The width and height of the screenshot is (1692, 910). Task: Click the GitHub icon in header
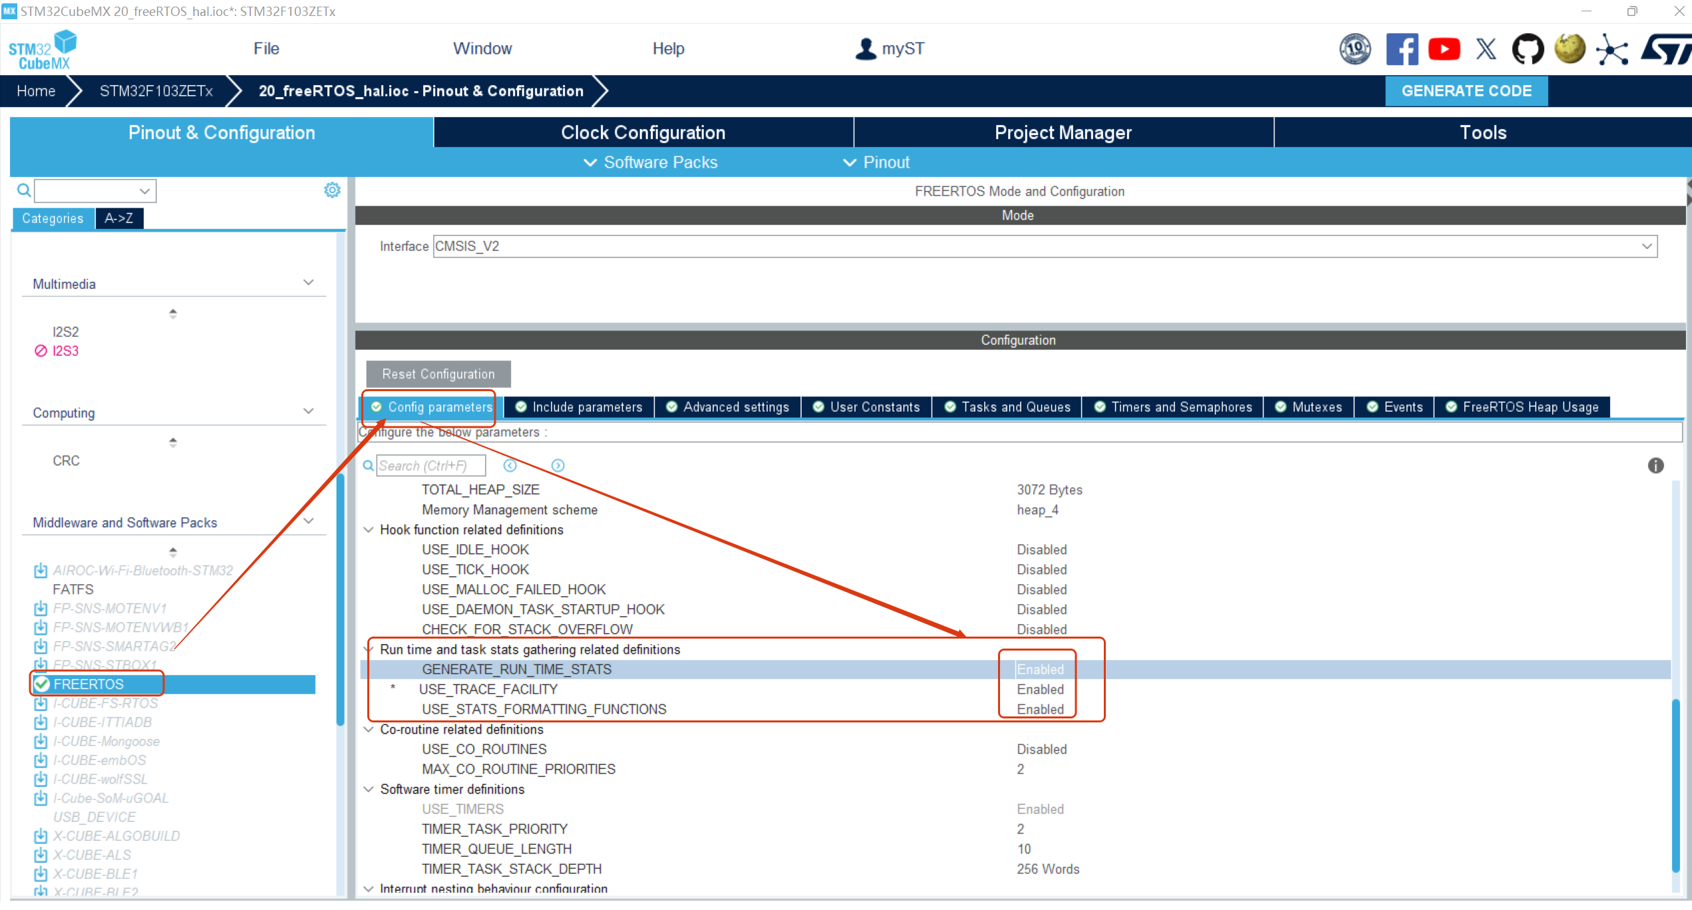coord(1528,49)
